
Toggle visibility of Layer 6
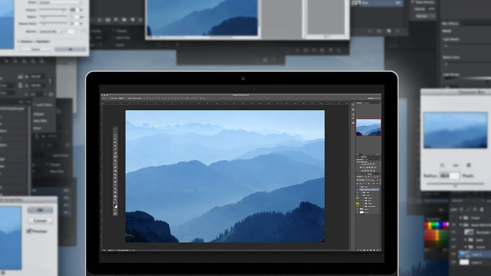tap(357, 209)
